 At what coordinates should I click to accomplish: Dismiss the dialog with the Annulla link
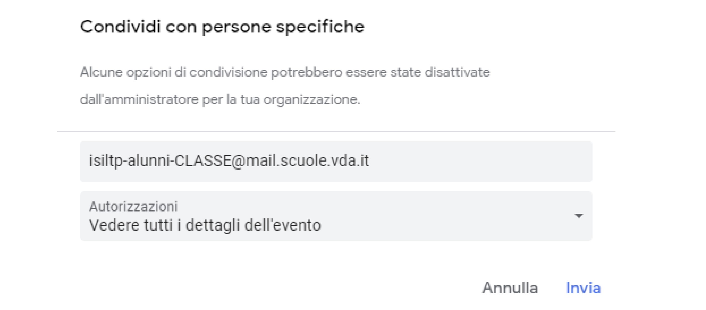[x=510, y=288]
